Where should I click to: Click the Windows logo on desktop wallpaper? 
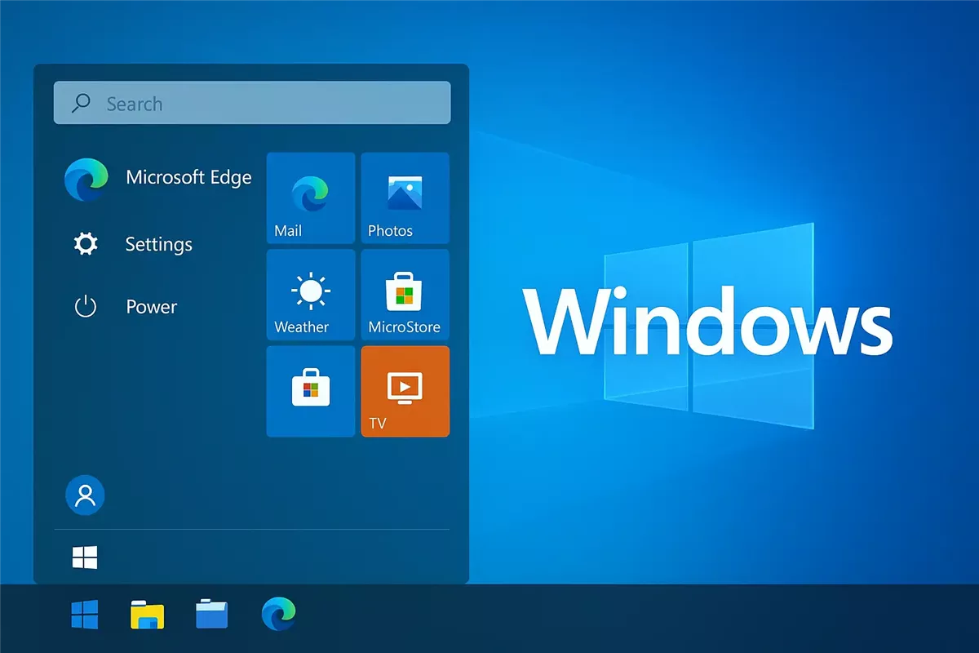tap(710, 326)
